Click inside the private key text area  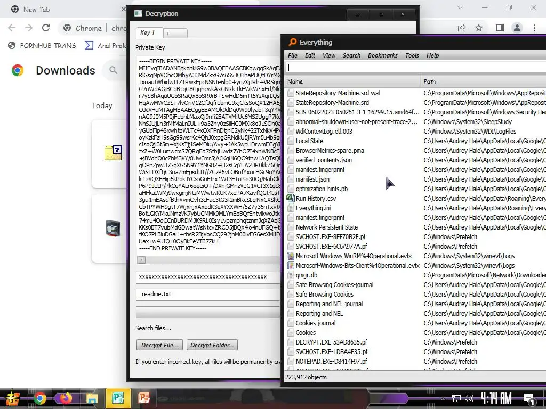tap(208, 155)
